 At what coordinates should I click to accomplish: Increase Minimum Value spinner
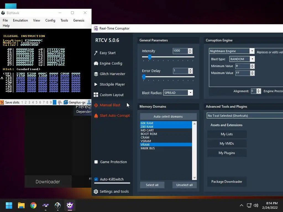click(x=252, y=65)
